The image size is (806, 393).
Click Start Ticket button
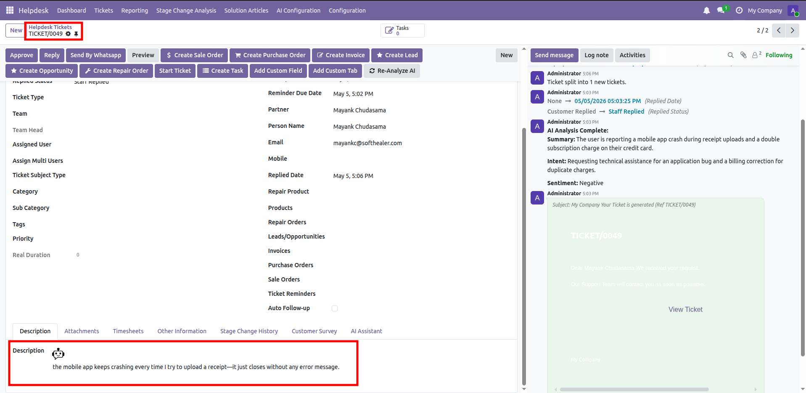pyautogui.click(x=175, y=71)
